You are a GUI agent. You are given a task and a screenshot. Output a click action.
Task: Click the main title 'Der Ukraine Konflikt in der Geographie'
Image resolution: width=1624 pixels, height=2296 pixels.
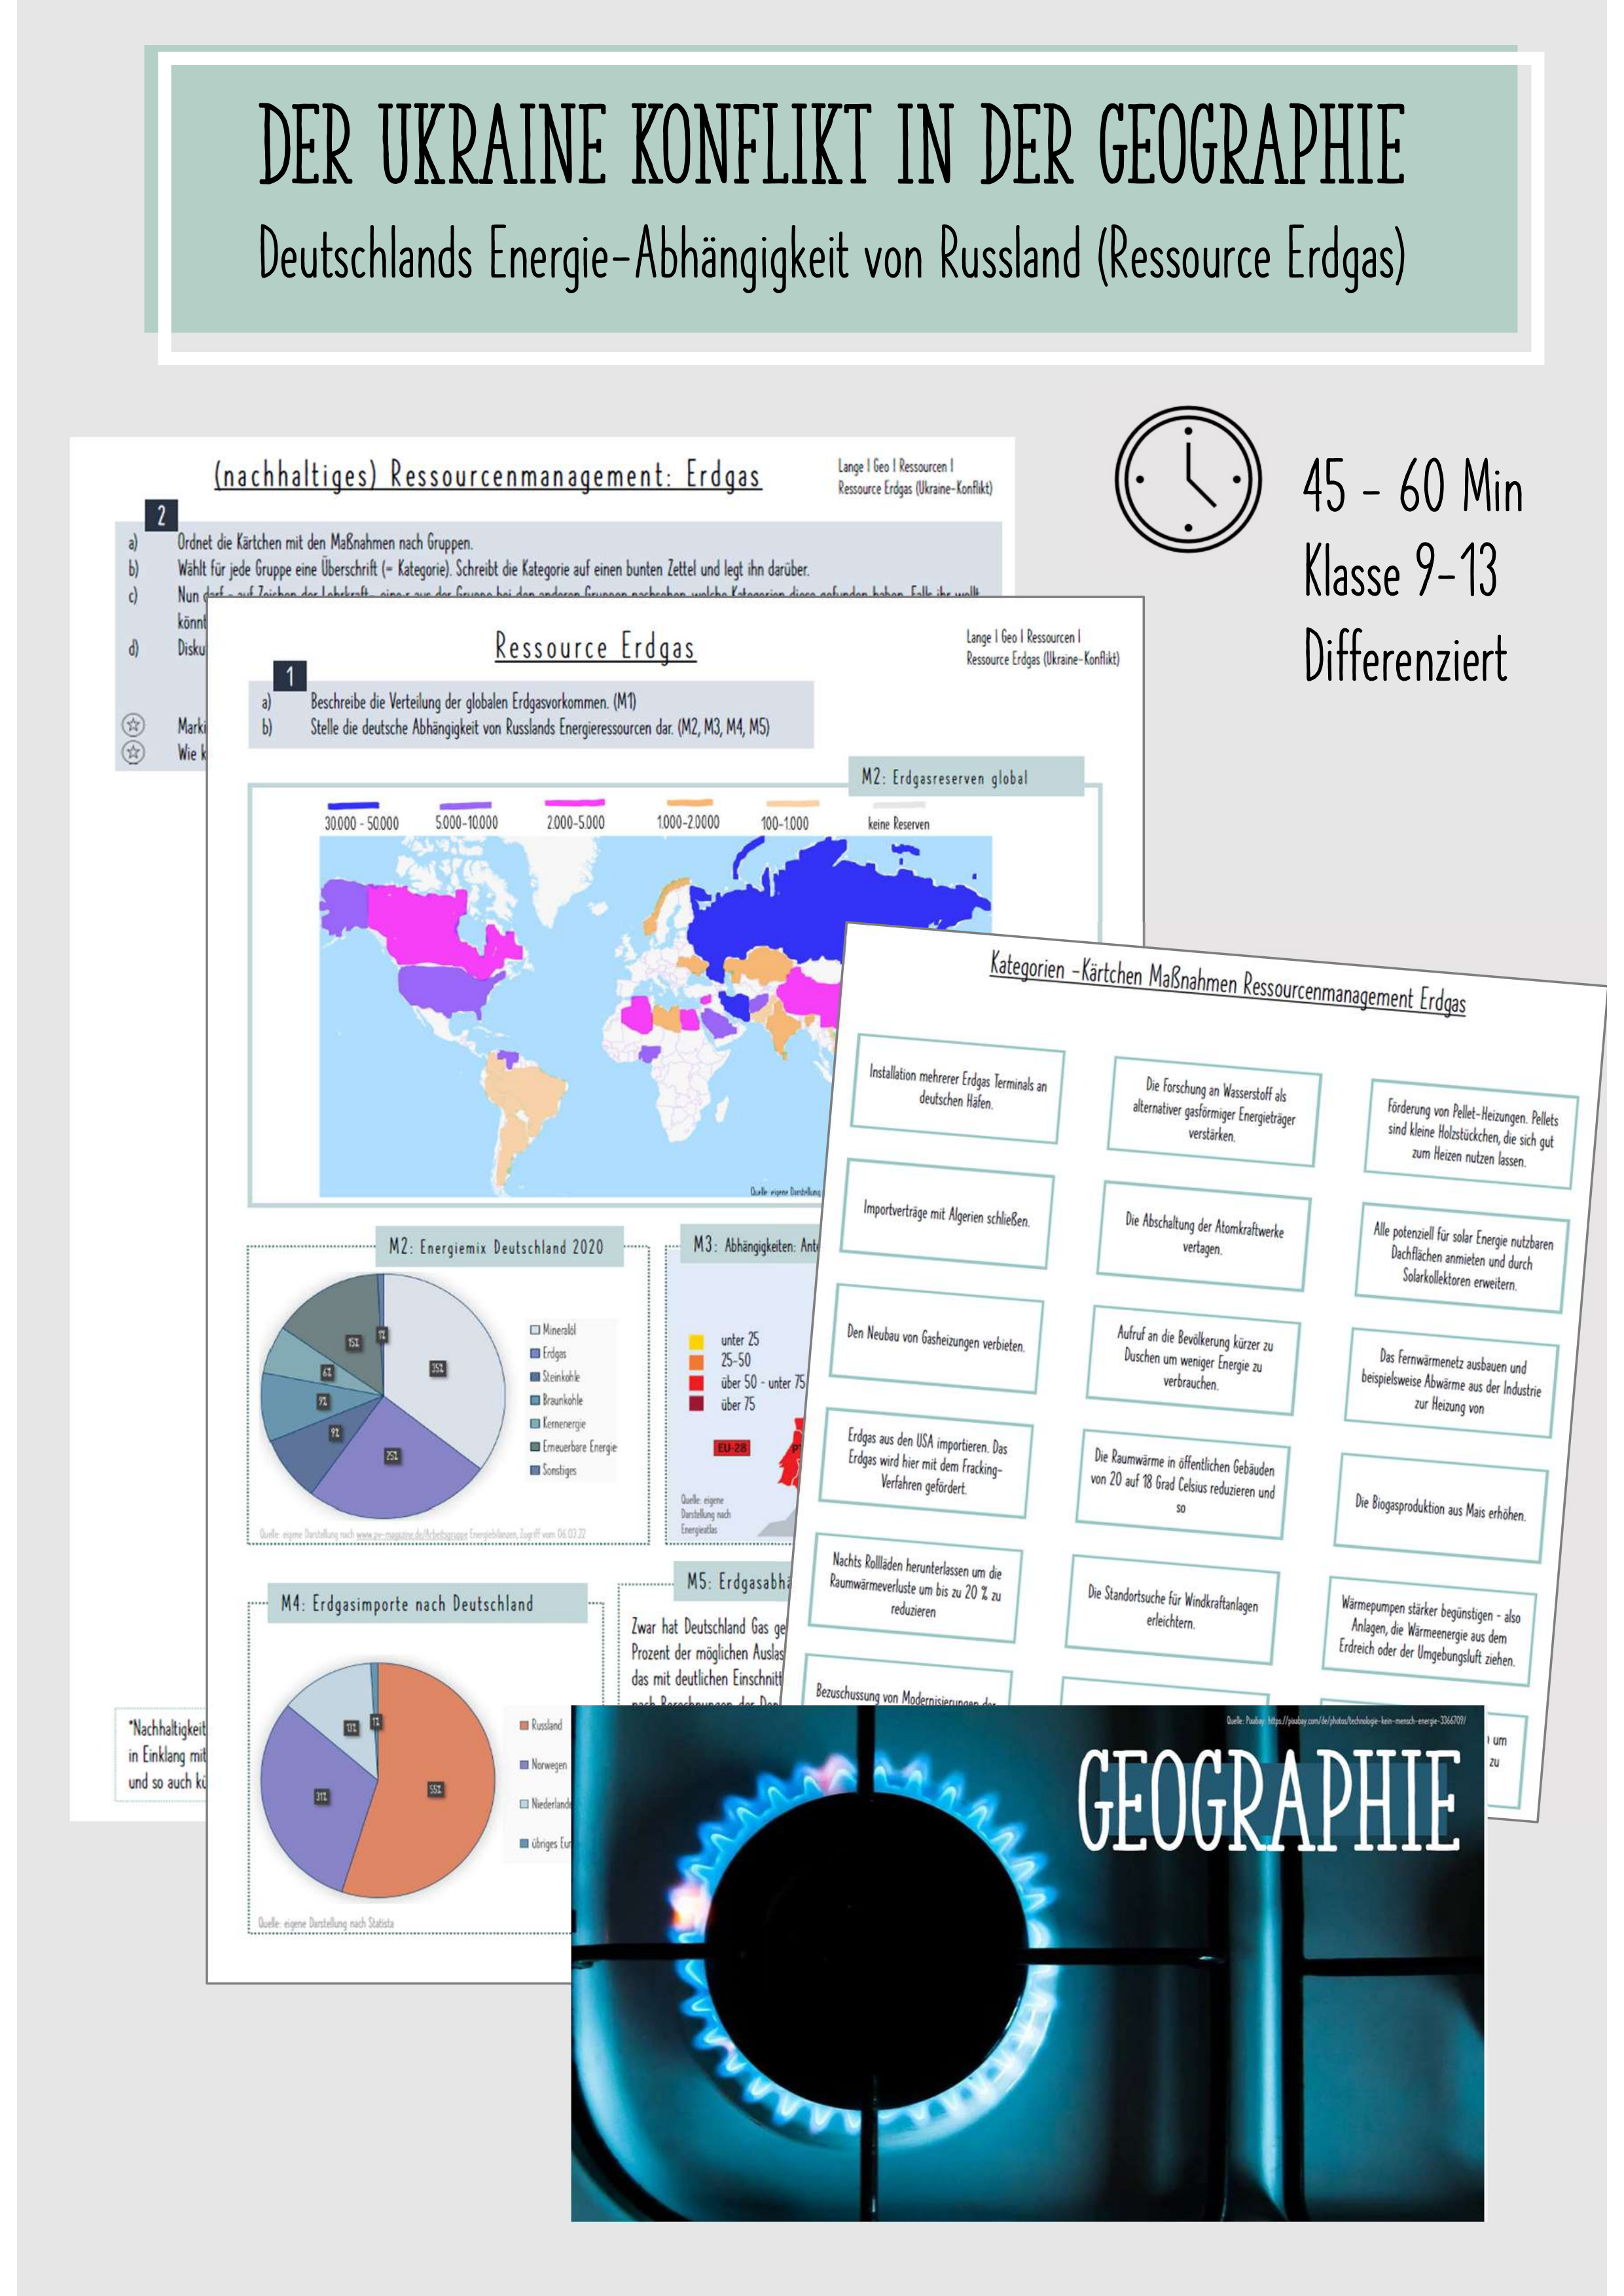click(833, 146)
